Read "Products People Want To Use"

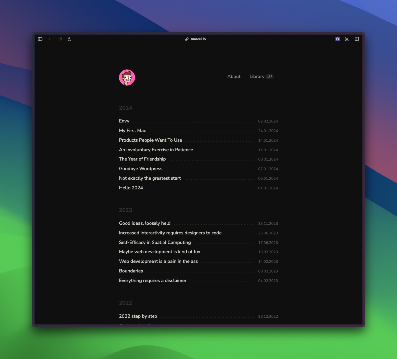(x=151, y=140)
